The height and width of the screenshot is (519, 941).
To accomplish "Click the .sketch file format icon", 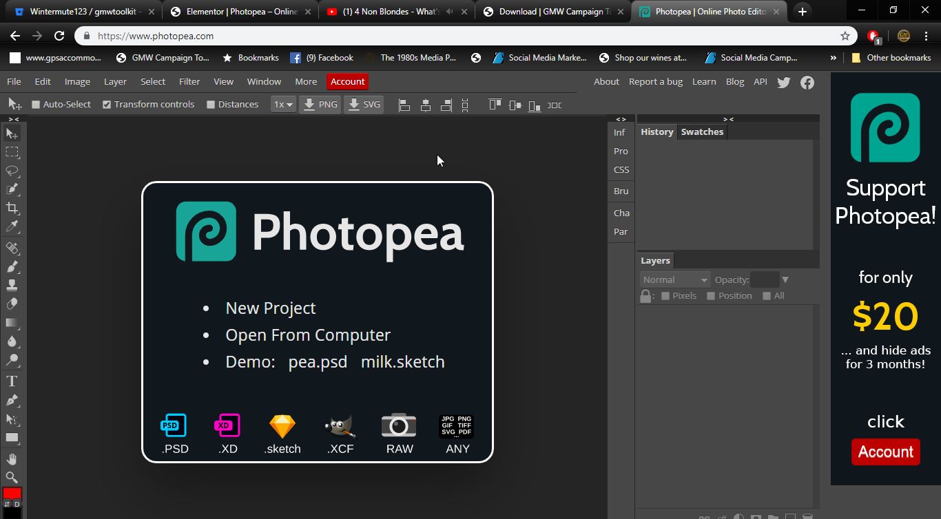I will click(x=282, y=434).
